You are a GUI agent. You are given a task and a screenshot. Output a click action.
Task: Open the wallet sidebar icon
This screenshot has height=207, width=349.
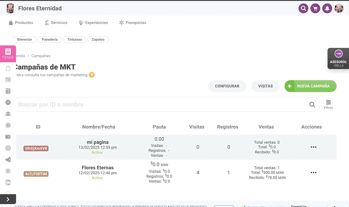tap(8, 137)
